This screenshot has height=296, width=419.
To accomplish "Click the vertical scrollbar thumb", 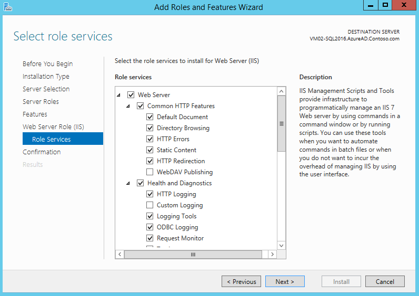I will 281,124.
